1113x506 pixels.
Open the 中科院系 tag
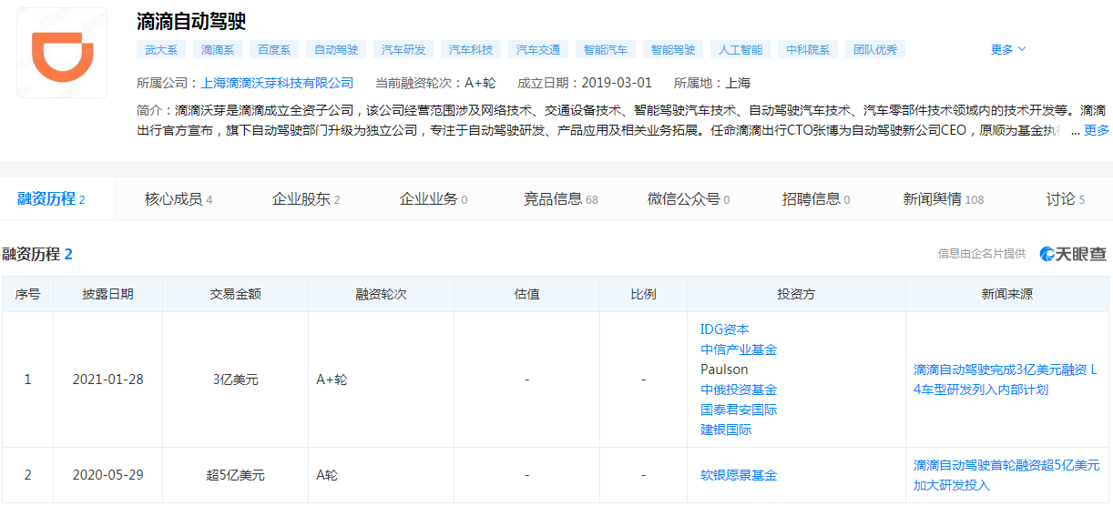(x=808, y=50)
